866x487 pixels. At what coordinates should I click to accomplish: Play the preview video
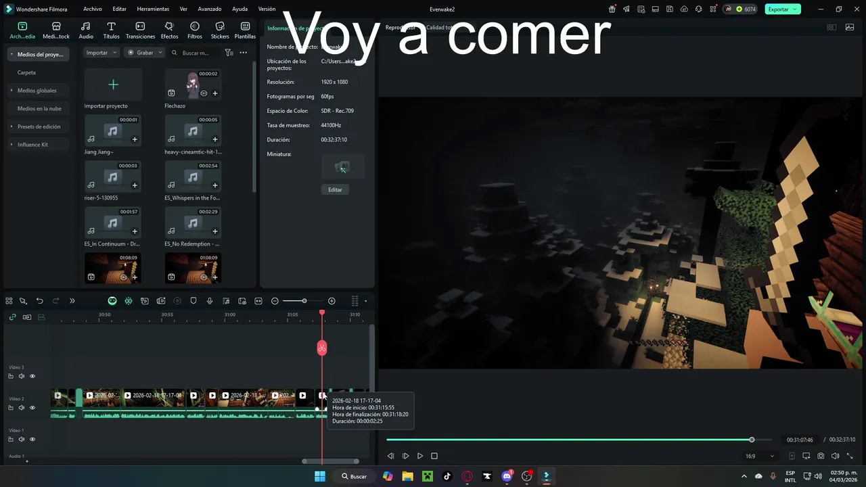tap(420, 456)
